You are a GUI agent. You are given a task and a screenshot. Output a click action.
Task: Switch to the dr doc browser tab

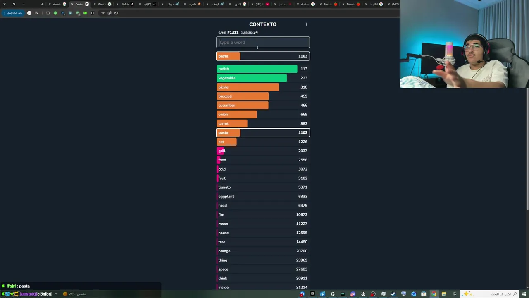click(x=305, y=4)
